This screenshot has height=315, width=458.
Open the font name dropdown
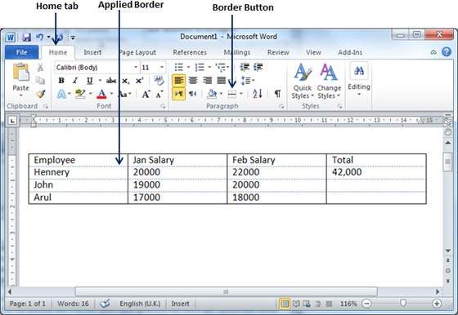point(136,67)
